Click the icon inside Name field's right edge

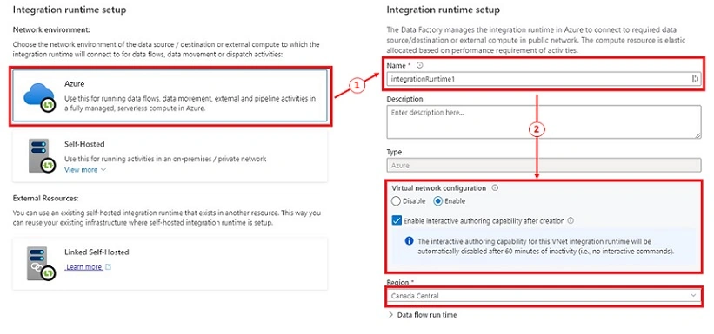[x=695, y=79]
